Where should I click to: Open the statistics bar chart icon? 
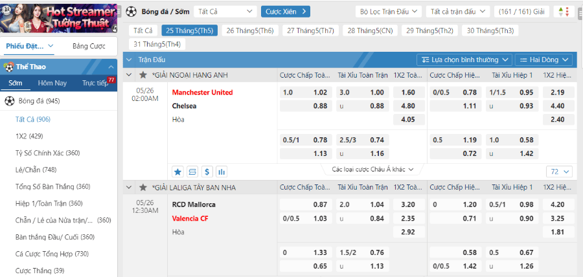(222, 172)
